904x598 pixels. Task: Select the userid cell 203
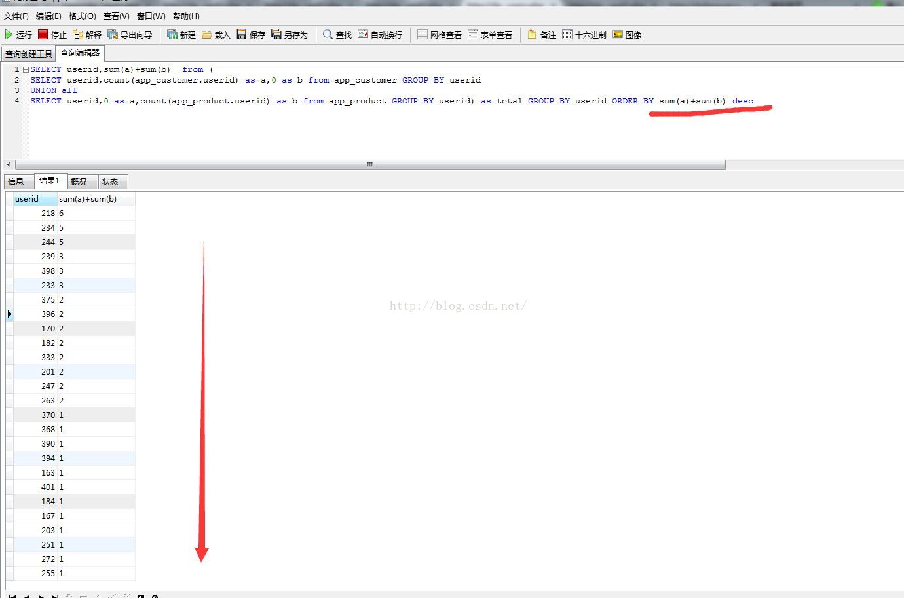[35, 531]
